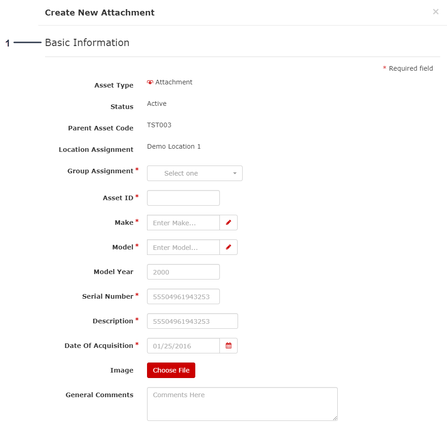Click the Attachment asset type icon
Screen dimensions: 447x425
[x=150, y=82]
